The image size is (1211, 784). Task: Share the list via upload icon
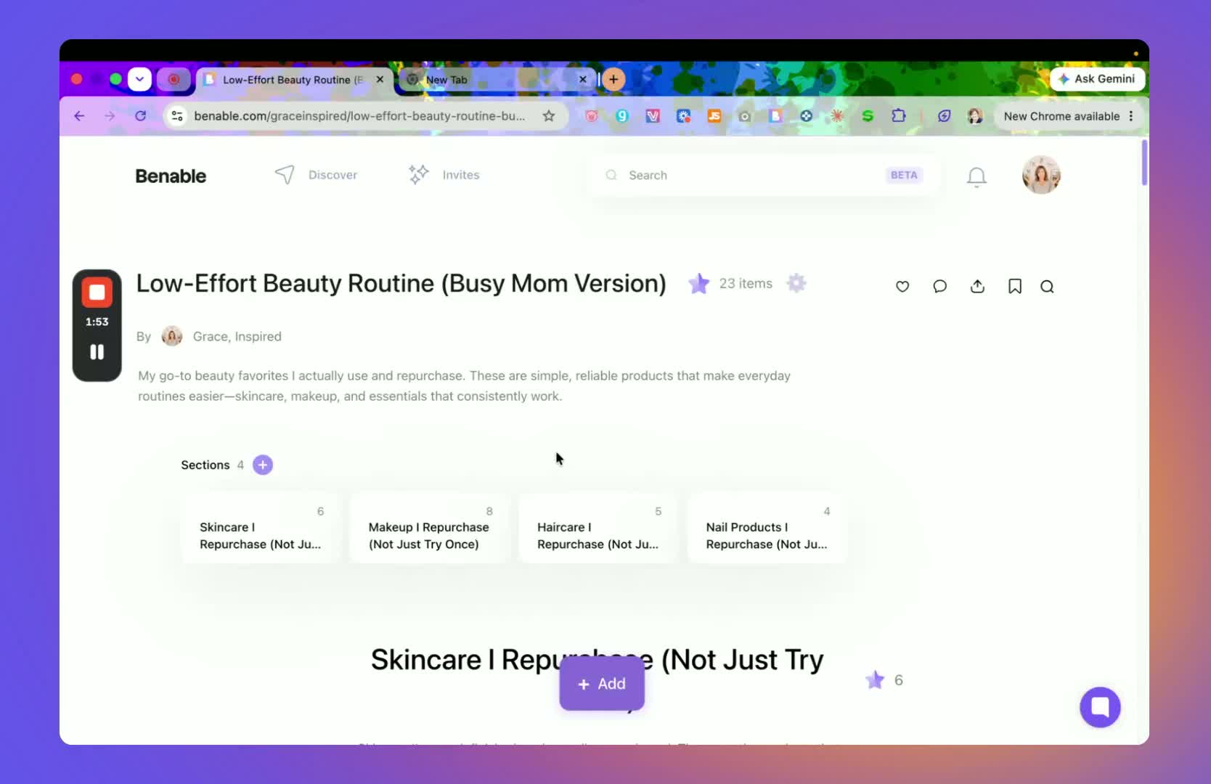[977, 286]
